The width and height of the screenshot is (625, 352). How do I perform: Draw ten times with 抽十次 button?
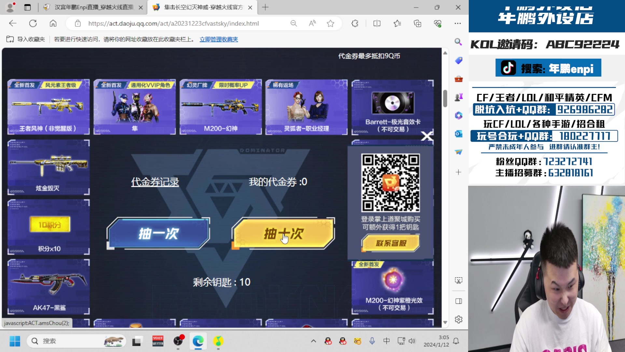283,233
